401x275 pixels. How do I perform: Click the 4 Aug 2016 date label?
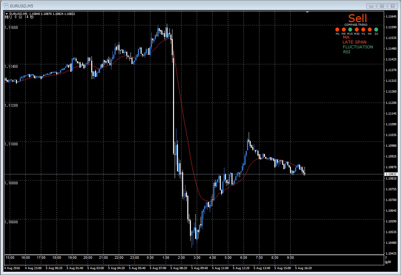[x=12, y=269]
